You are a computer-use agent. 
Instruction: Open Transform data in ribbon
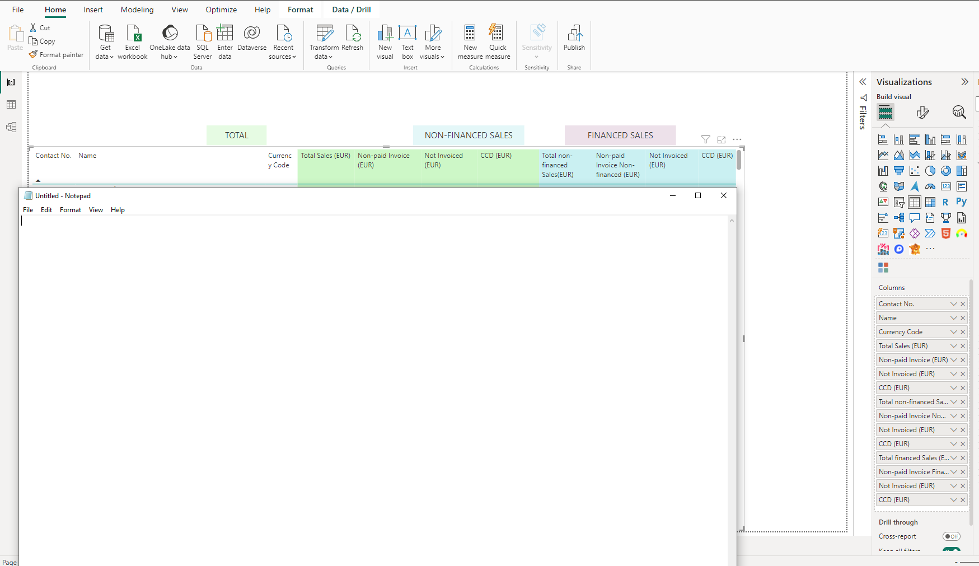point(324,41)
